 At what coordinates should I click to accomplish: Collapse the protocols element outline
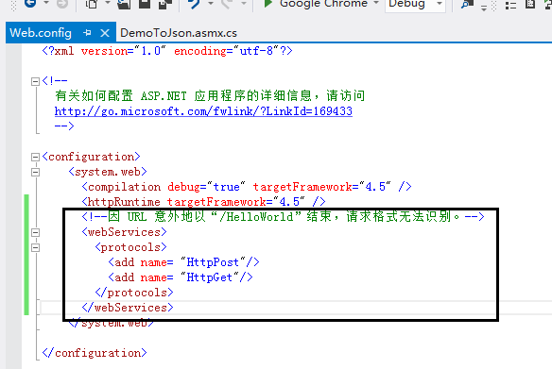click(35, 247)
